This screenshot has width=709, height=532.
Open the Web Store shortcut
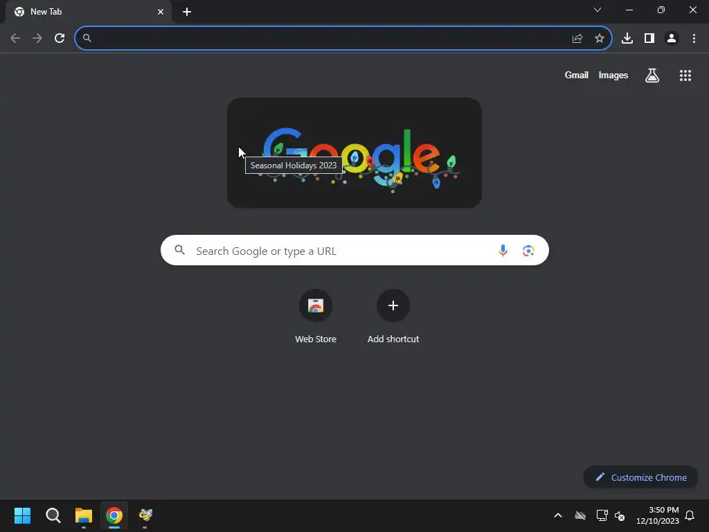(316, 317)
